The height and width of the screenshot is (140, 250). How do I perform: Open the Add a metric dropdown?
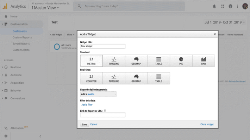pos(98,94)
